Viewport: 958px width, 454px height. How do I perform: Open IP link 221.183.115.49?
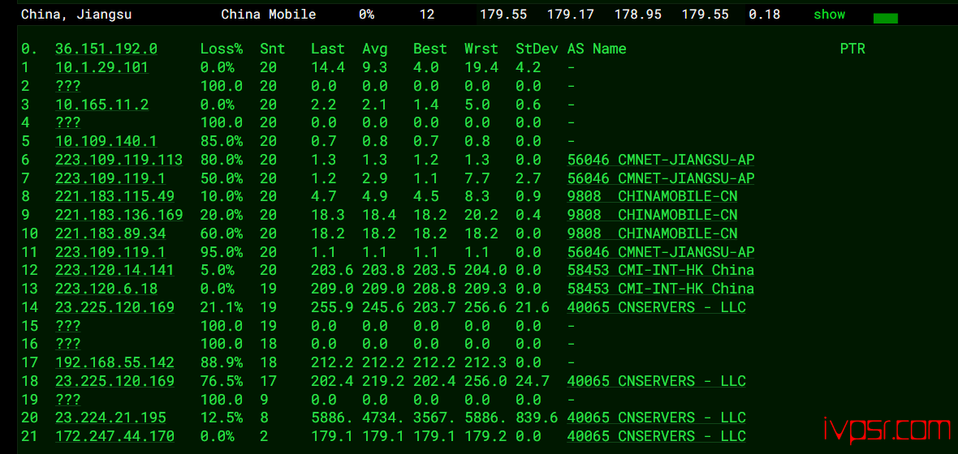tap(114, 196)
